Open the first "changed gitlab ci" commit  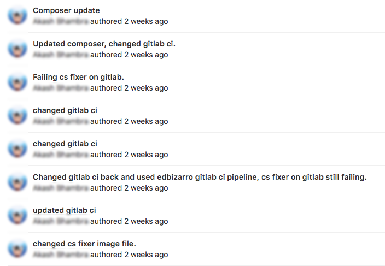[x=65, y=110]
